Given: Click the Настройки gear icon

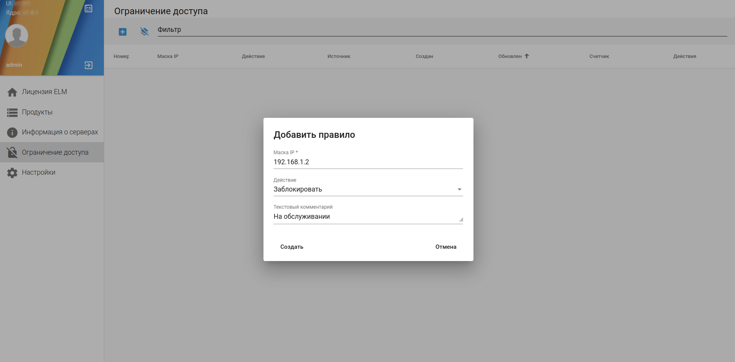Looking at the screenshot, I should pyautogui.click(x=12, y=173).
